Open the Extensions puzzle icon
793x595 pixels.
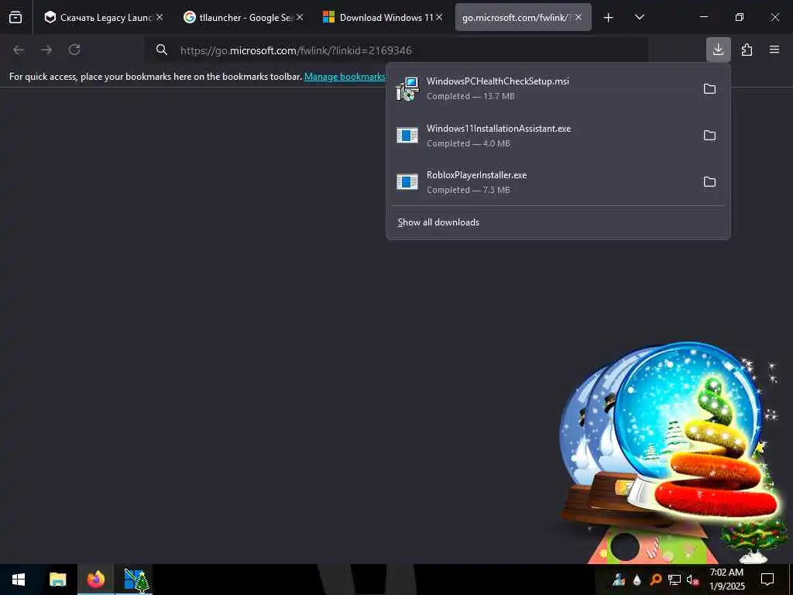[x=747, y=50]
